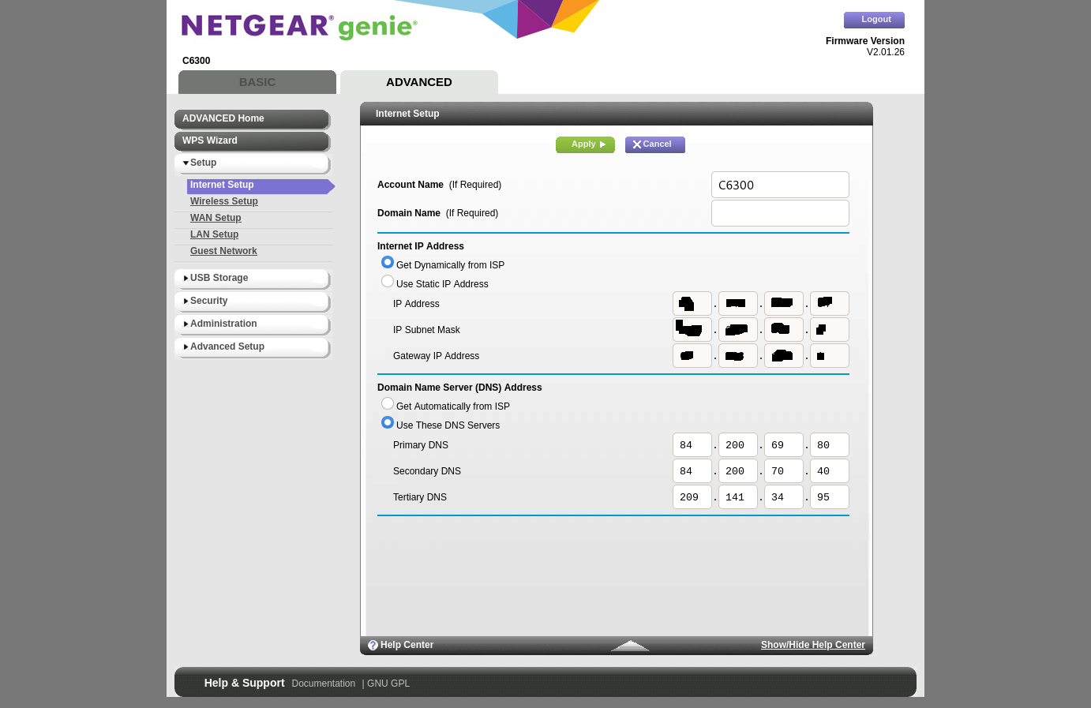1091x708 pixels.
Task: Select Use These DNS Servers radio button
Action: pyautogui.click(x=388, y=422)
